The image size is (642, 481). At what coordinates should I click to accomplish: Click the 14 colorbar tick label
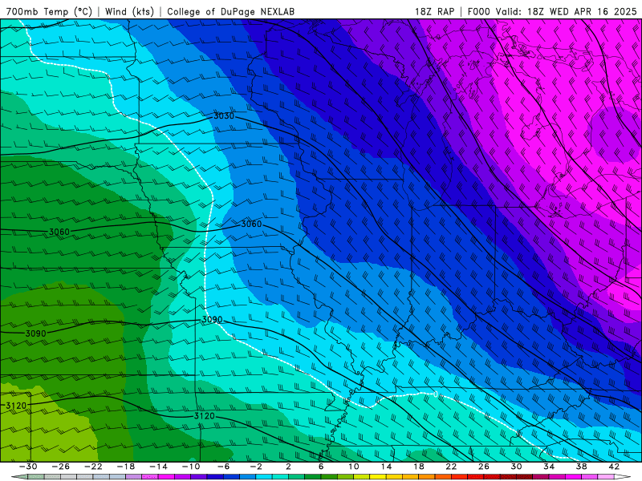[386, 467]
